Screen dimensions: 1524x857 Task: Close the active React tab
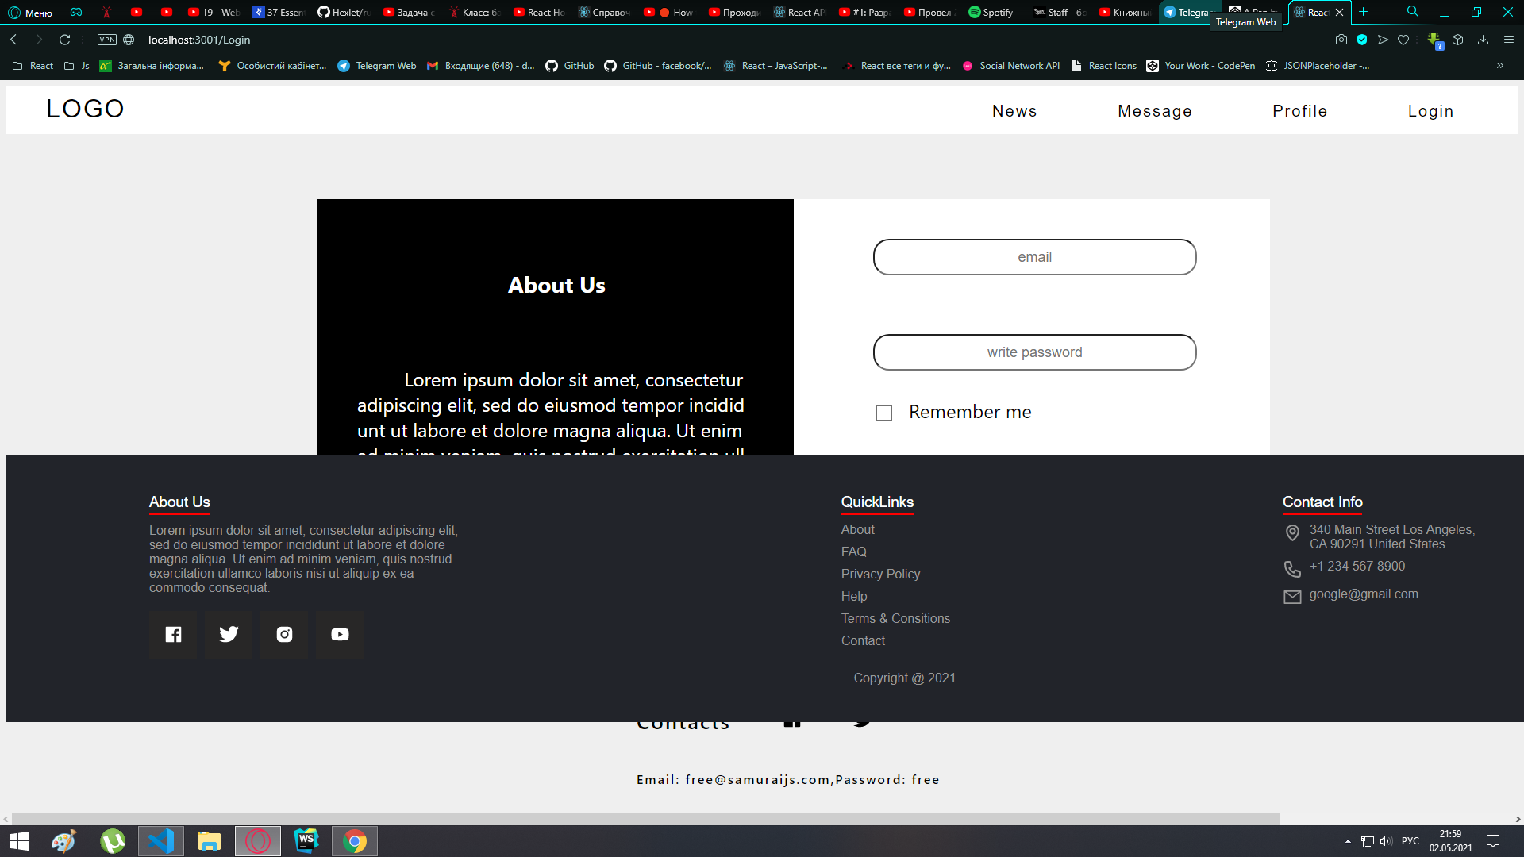(1340, 12)
